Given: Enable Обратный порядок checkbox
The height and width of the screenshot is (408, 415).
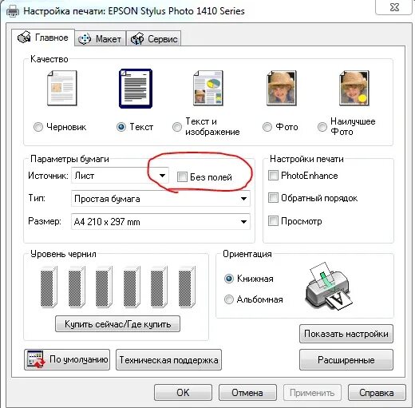Looking at the screenshot, I should 273,198.
